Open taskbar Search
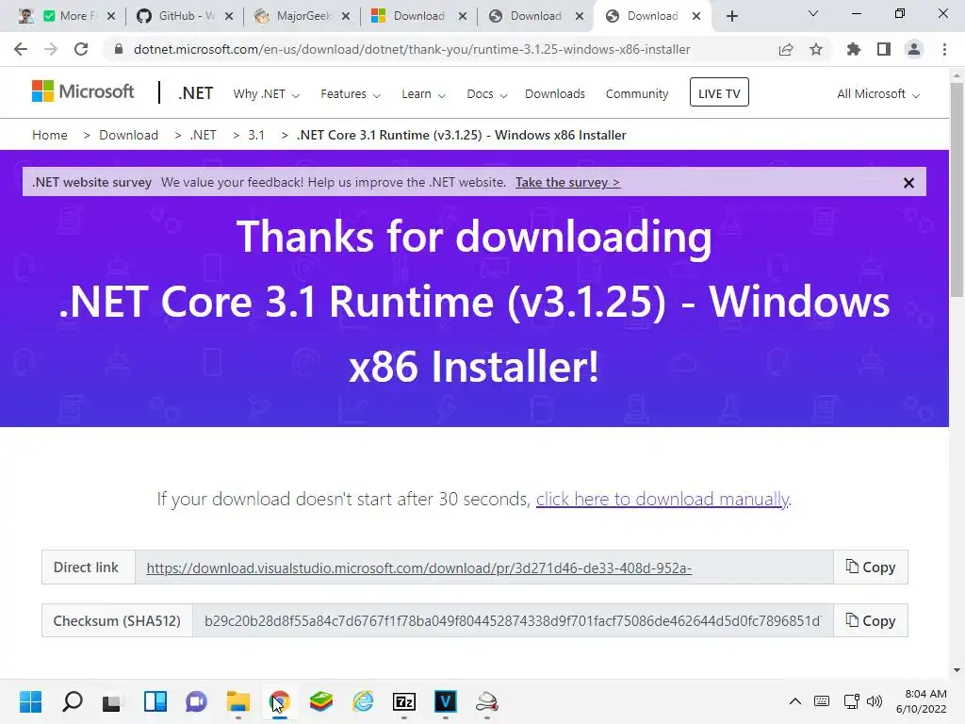 click(73, 701)
